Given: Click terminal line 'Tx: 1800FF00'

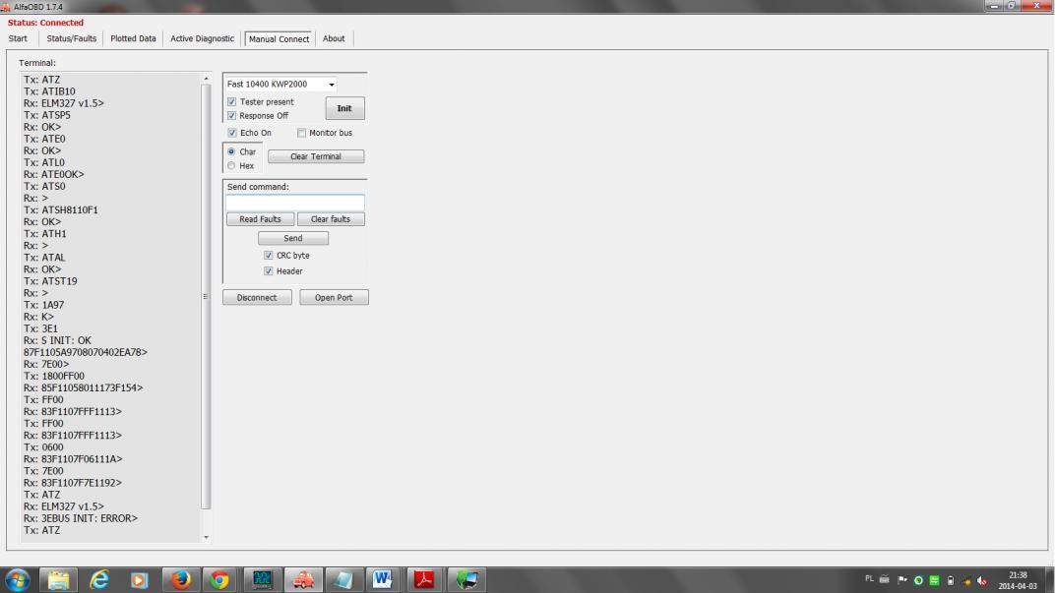Looking at the screenshot, I should coord(54,376).
